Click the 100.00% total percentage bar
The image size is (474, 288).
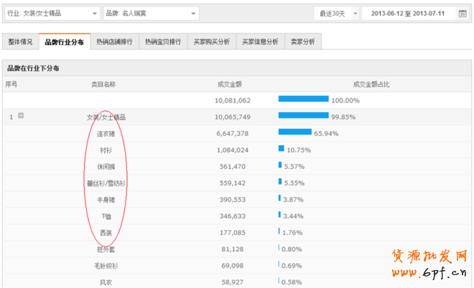click(303, 100)
